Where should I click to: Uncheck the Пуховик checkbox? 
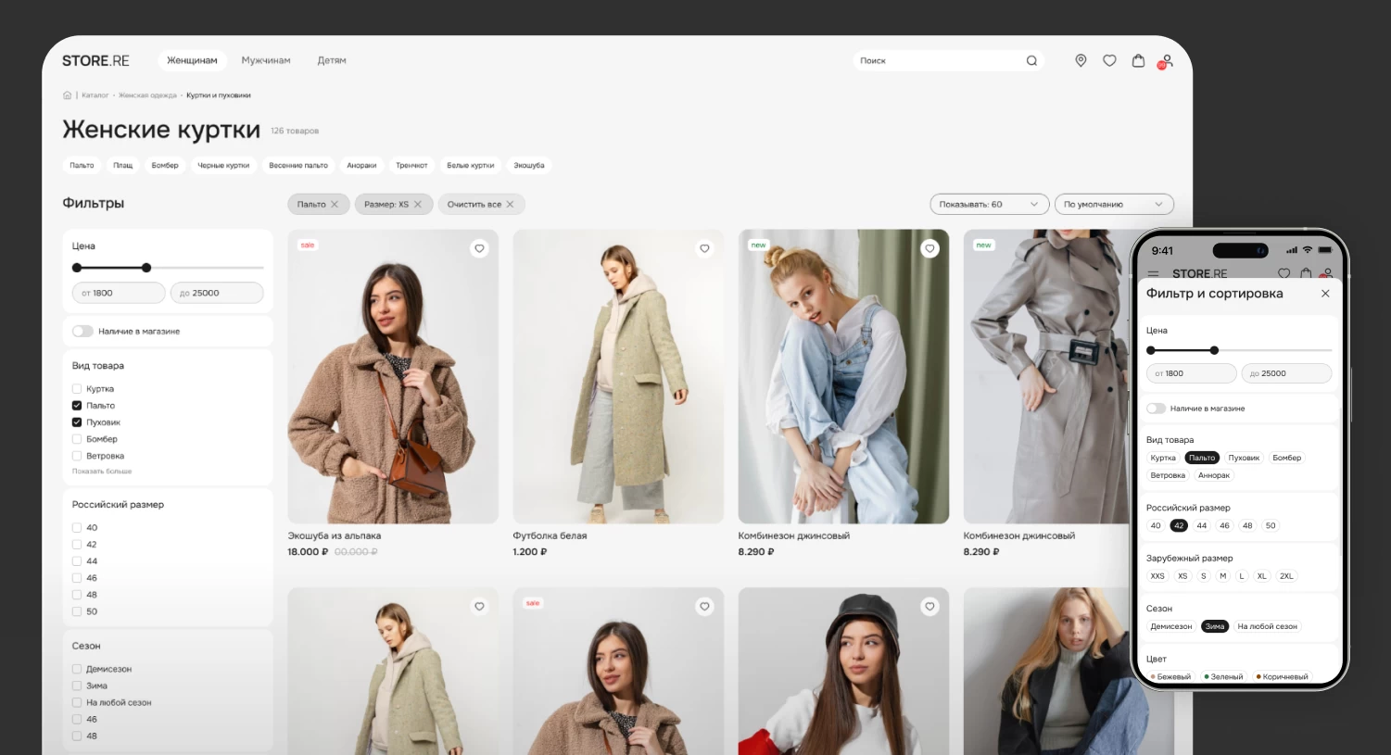[77, 422]
